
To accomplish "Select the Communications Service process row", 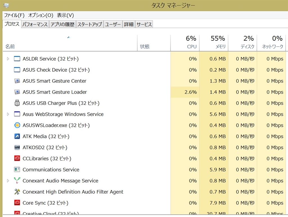I will click(51, 170).
